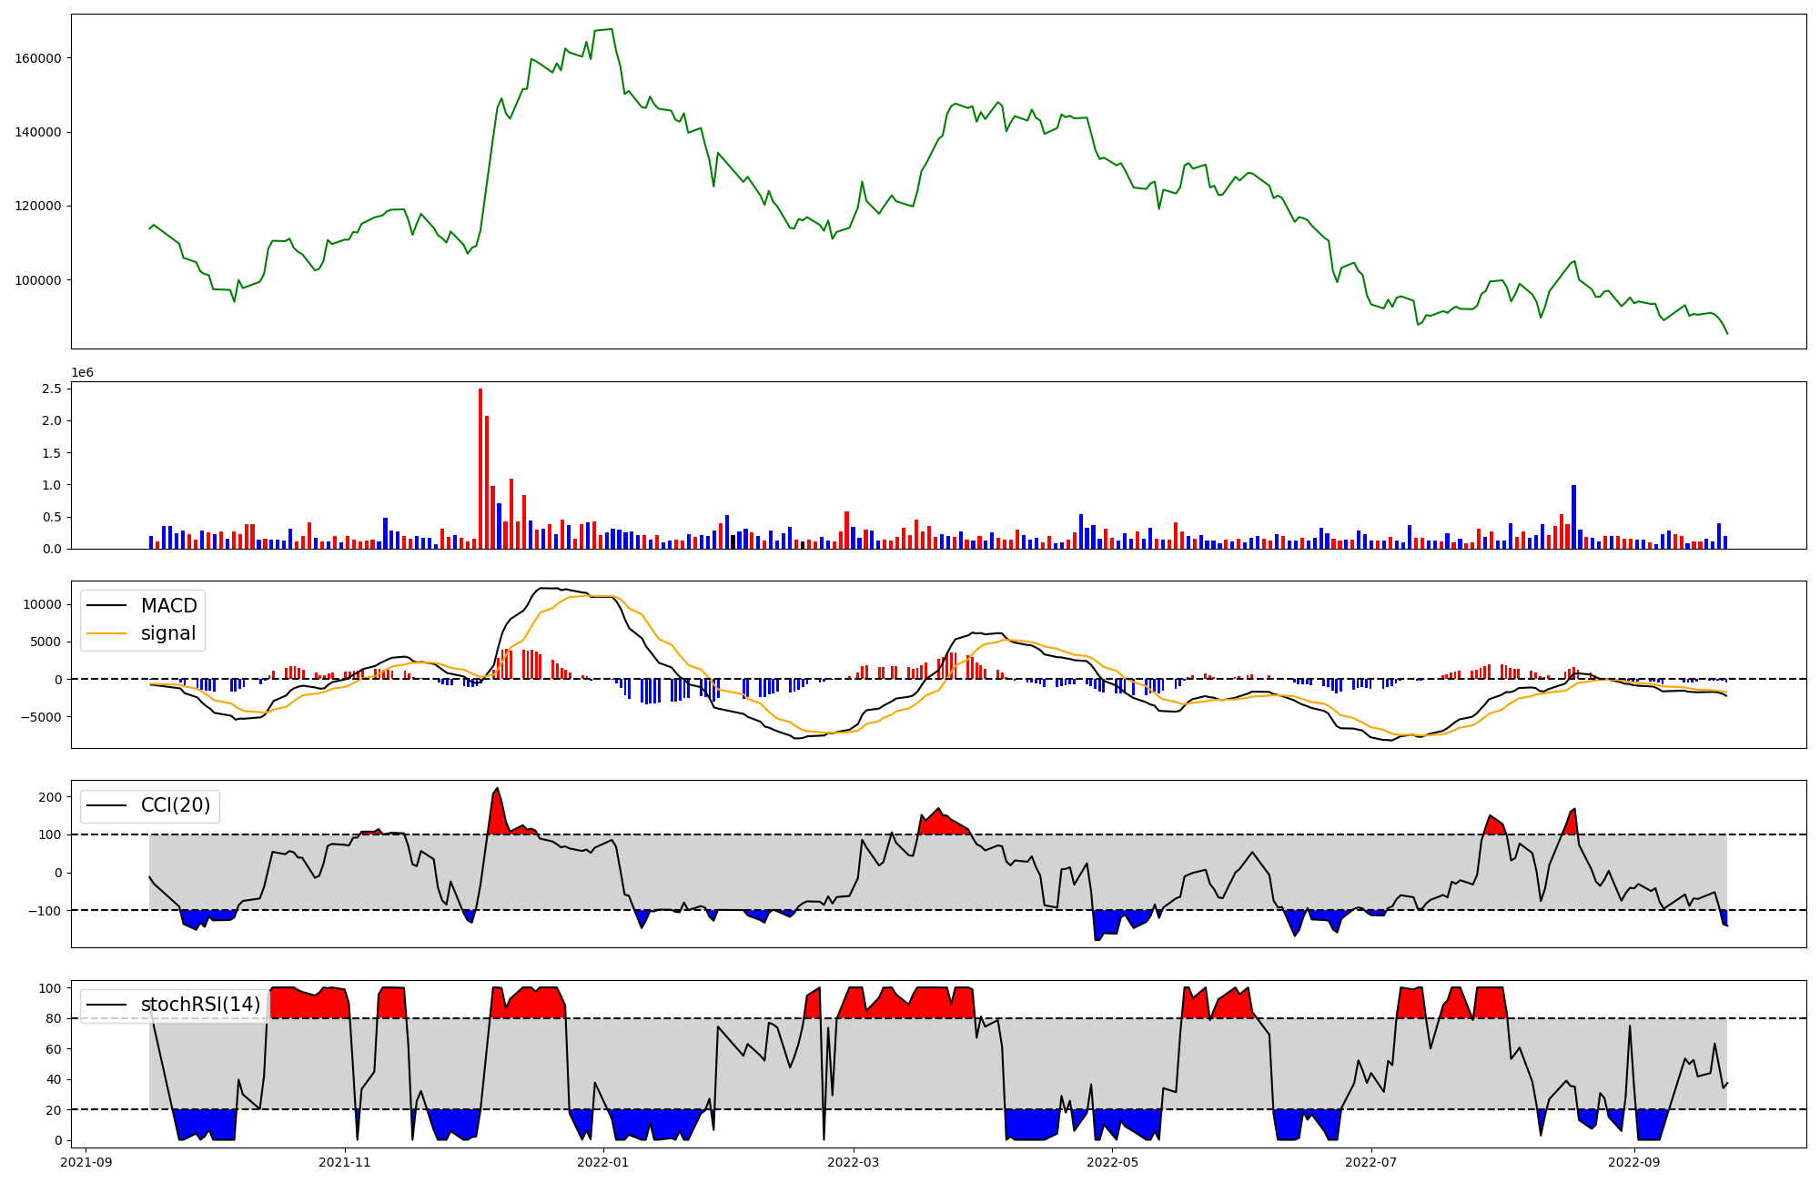Select the 2.0 volume axis tick
The image size is (1820, 1183).
click(52, 420)
